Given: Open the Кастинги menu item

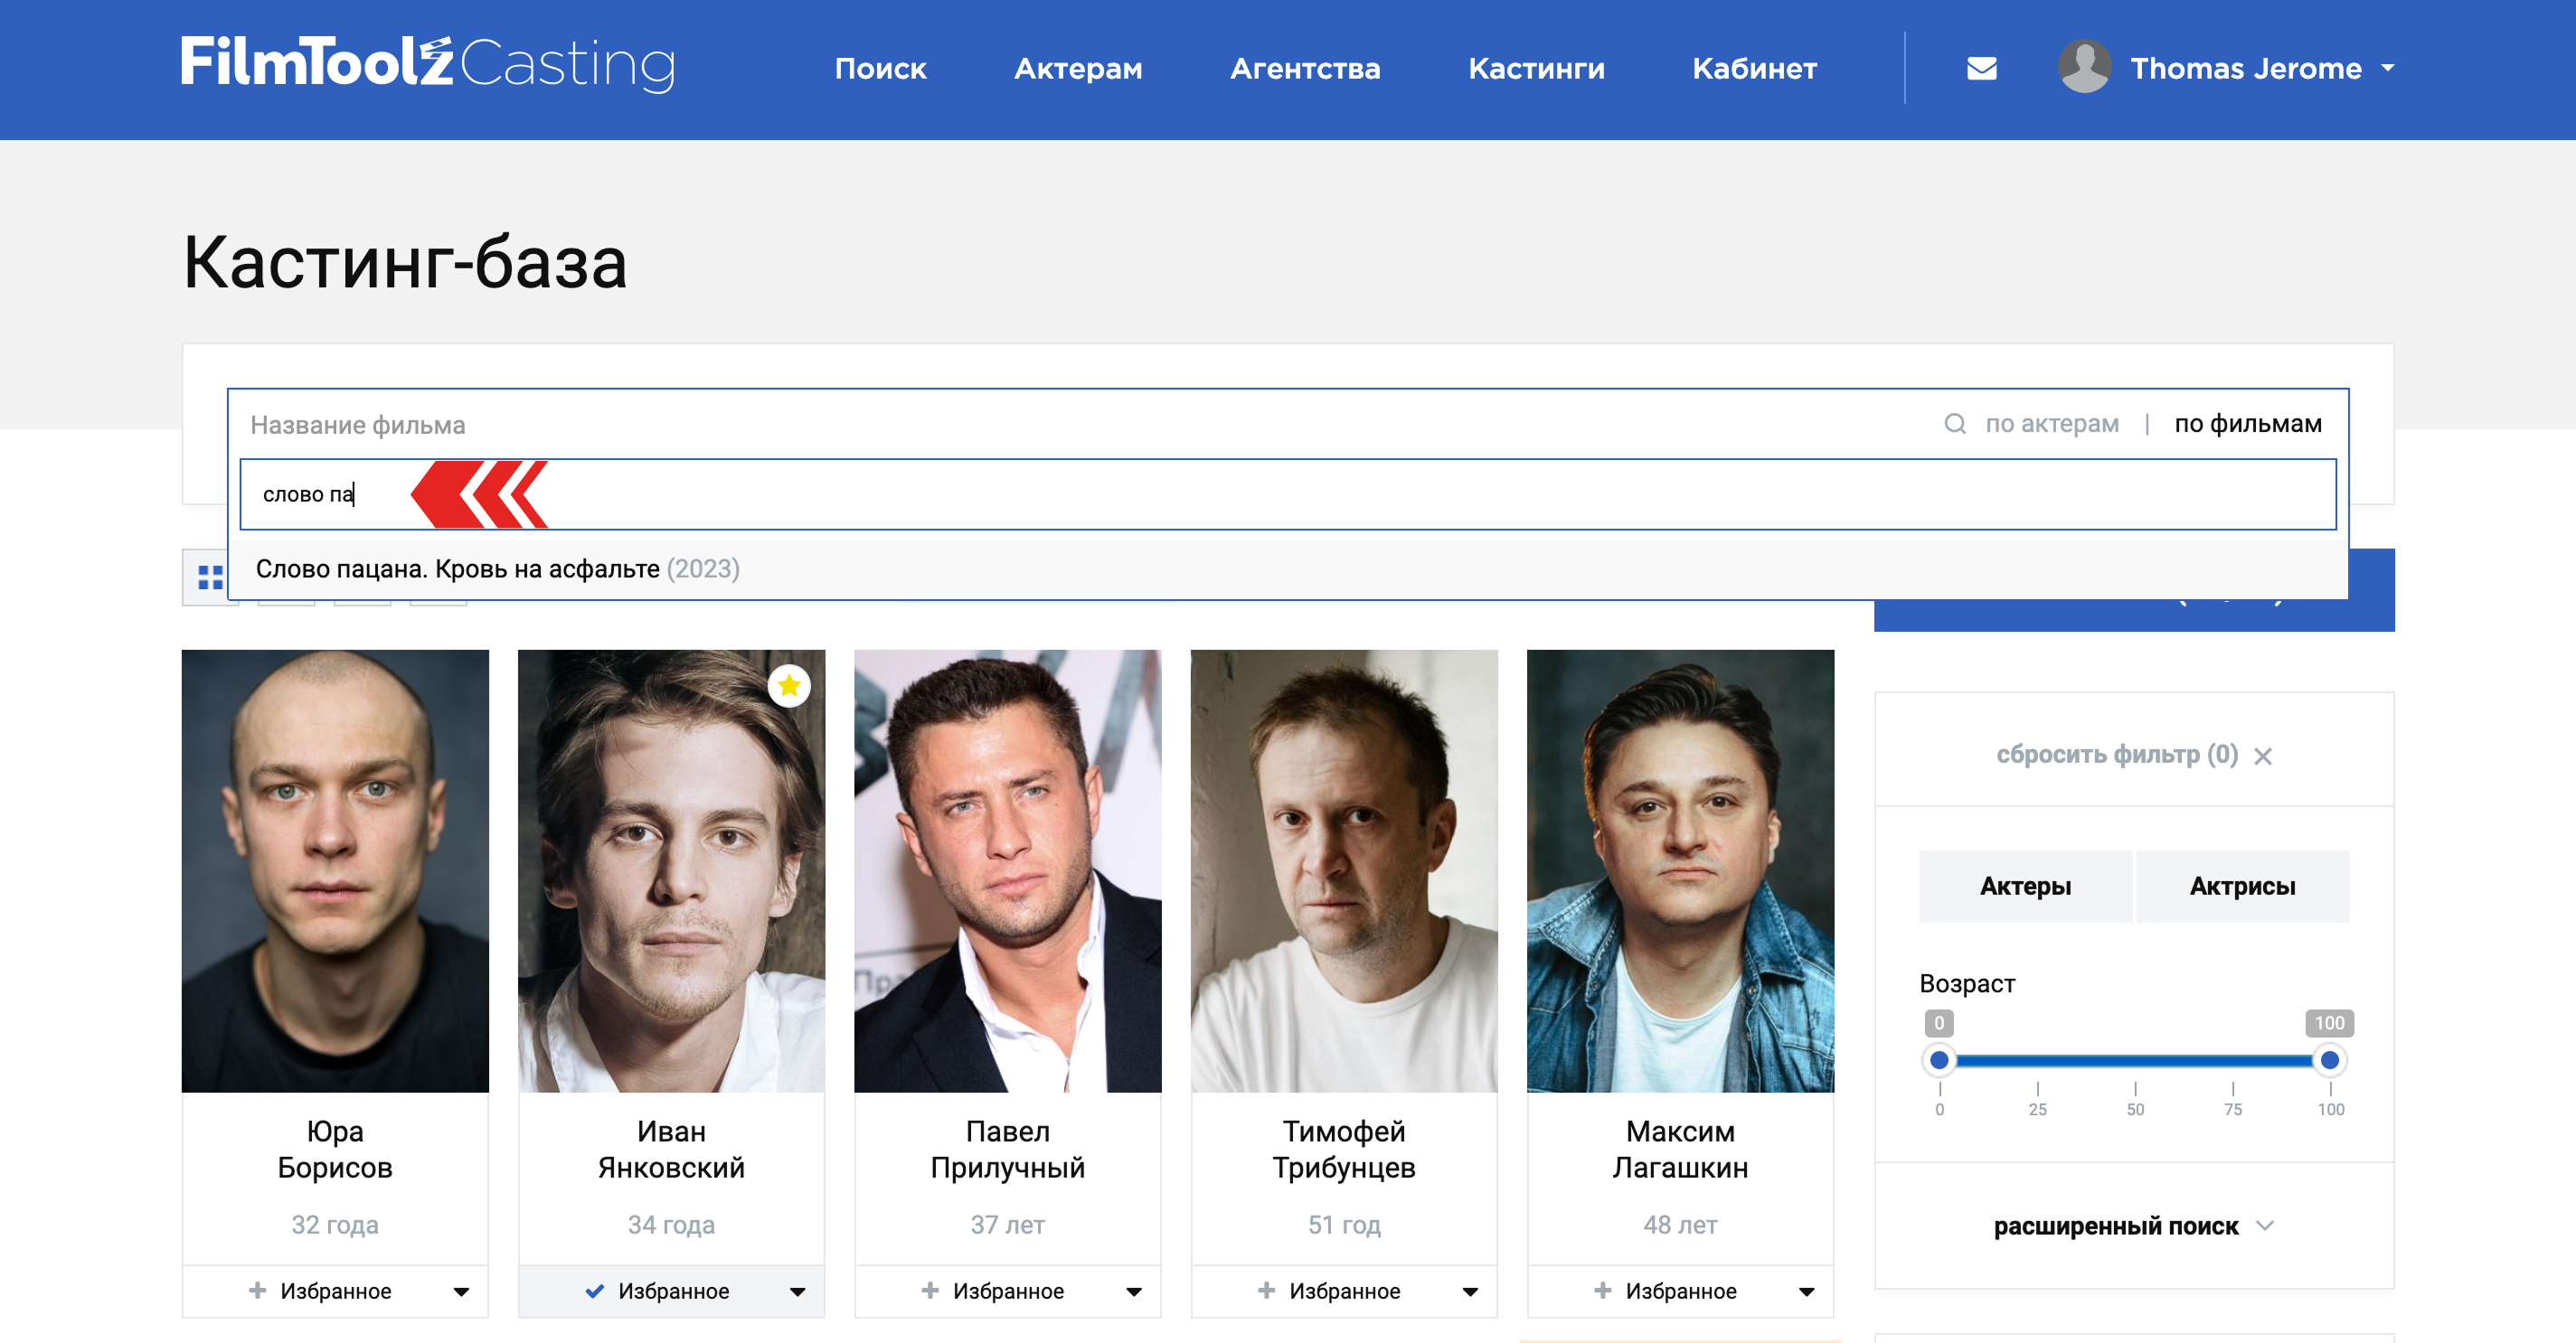Looking at the screenshot, I should tap(1536, 68).
